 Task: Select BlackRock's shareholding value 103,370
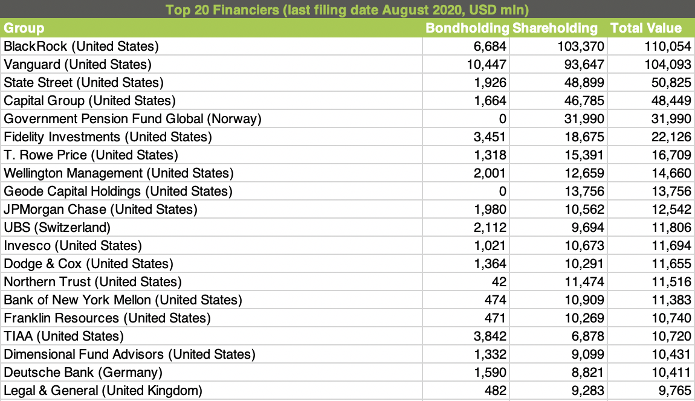coord(558,46)
